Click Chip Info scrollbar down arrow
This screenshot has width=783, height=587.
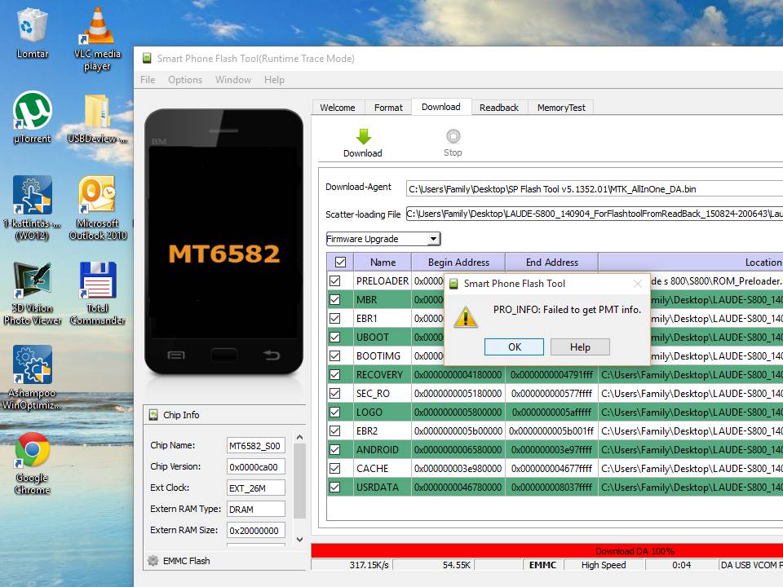[299, 539]
